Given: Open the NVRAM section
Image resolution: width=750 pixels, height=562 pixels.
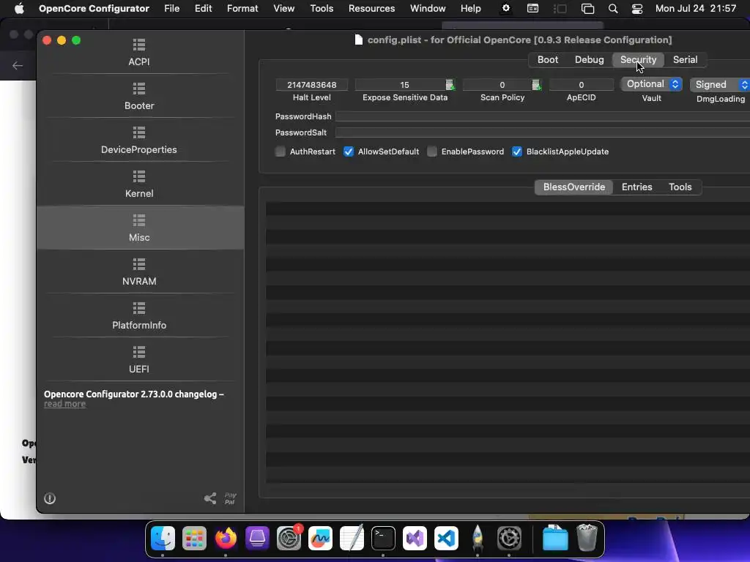Looking at the screenshot, I should 139,272.
